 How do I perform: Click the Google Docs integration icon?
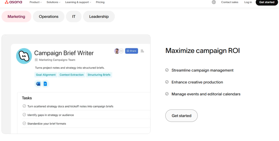click(x=45, y=84)
